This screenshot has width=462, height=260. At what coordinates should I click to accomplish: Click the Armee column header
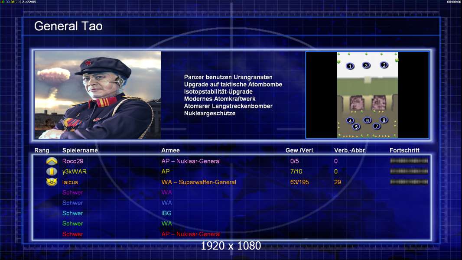tap(170, 150)
